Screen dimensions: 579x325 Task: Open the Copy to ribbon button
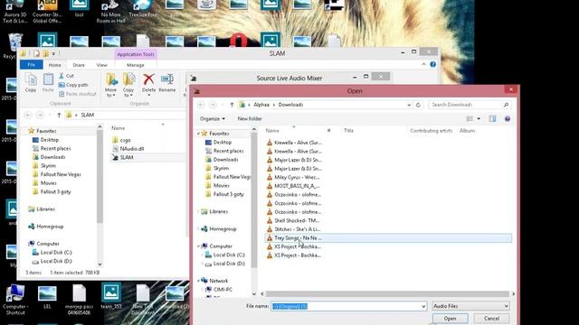pos(128,85)
